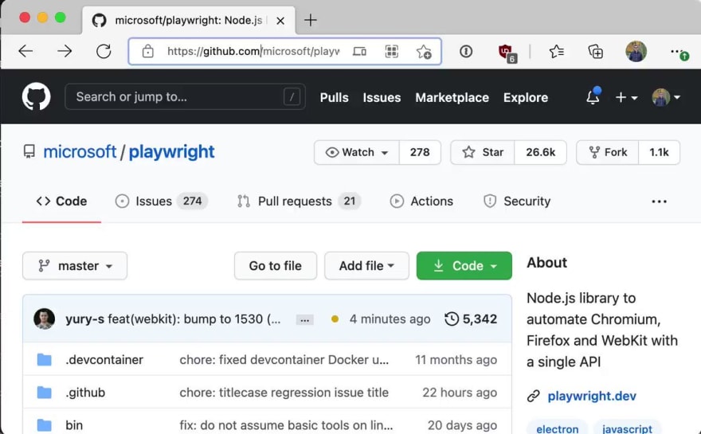Open the 'chore: titlecase regression issue title' commit
The width and height of the screenshot is (701, 434).
click(x=284, y=393)
